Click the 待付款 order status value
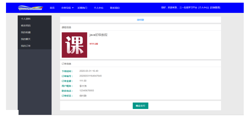This screenshot has height=119, width=251. (83, 96)
